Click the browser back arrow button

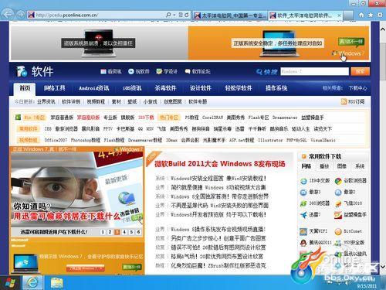pos(8,14)
